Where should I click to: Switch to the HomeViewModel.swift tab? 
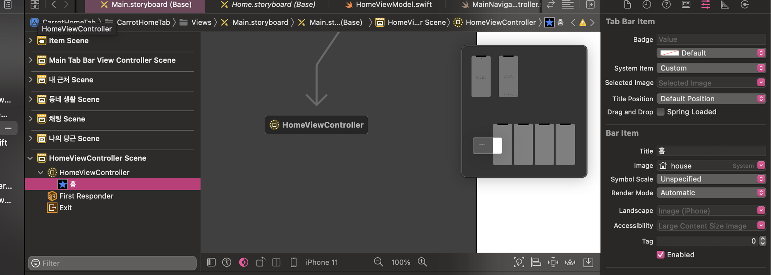pyautogui.click(x=388, y=5)
